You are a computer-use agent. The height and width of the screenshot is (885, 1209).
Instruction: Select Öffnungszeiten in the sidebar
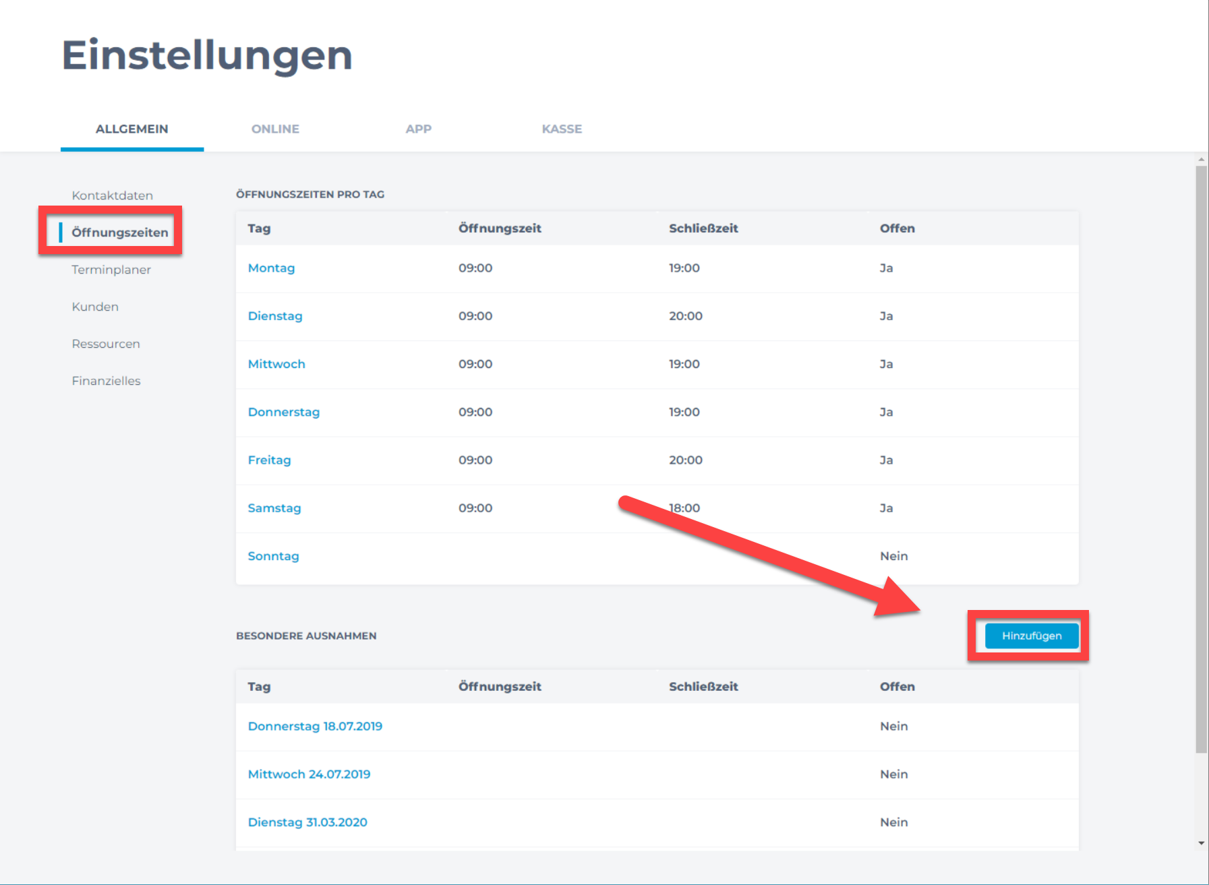[x=120, y=233]
